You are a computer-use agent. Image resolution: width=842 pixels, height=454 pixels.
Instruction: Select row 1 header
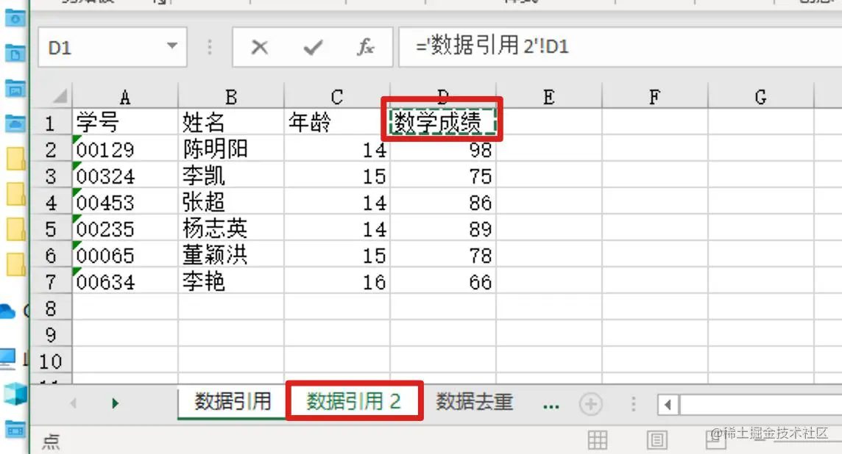click(51, 123)
